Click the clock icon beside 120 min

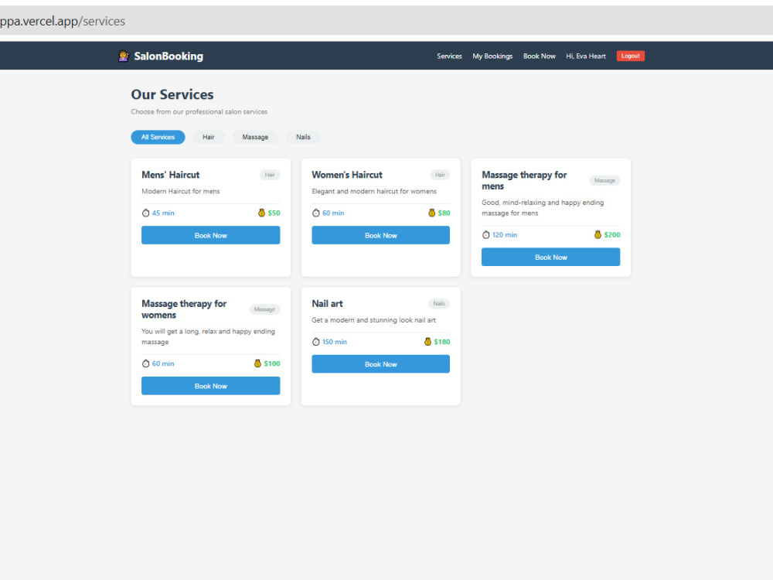pos(486,235)
